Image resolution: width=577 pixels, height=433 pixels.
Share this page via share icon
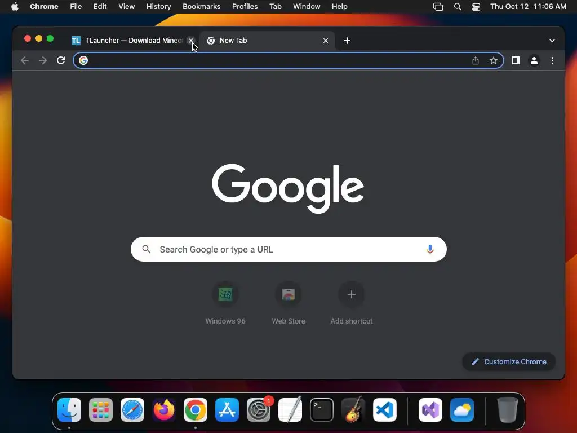point(476,60)
